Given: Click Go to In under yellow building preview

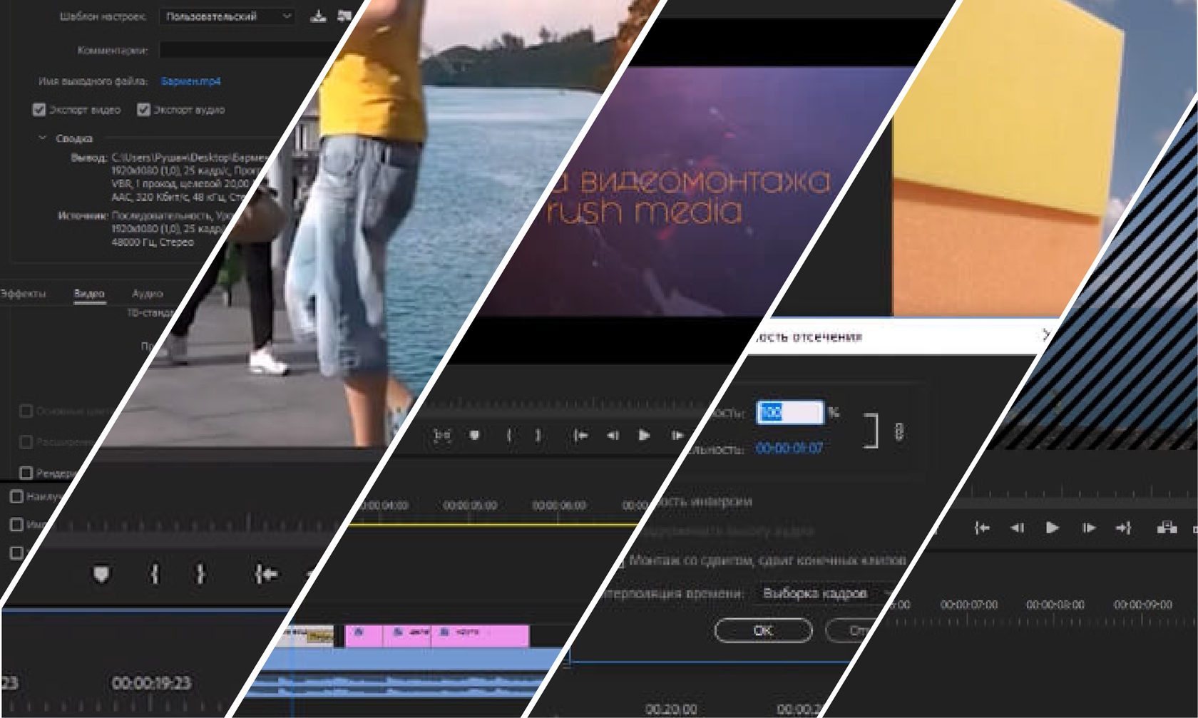Looking at the screenshot, I should click(x=982, y=528).
